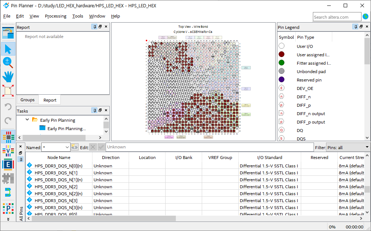The height and width of the screenshot is (231, 371).
Task: Click the window layout switch icon in left toolbar
Action: click(x=8, y=33)
